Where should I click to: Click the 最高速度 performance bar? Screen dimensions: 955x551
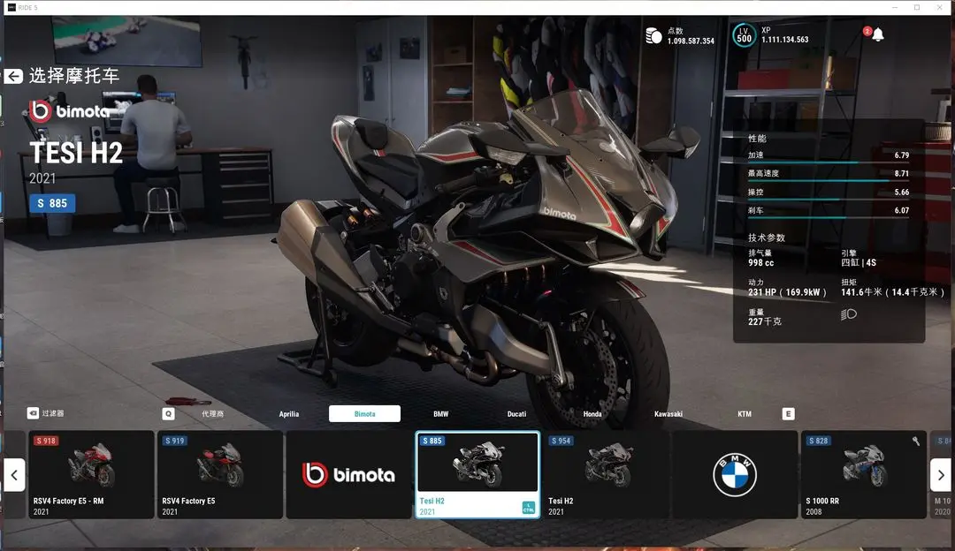pyautogui.click(x=829, y=181)
